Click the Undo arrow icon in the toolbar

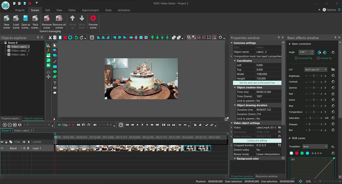click(76, 37)
